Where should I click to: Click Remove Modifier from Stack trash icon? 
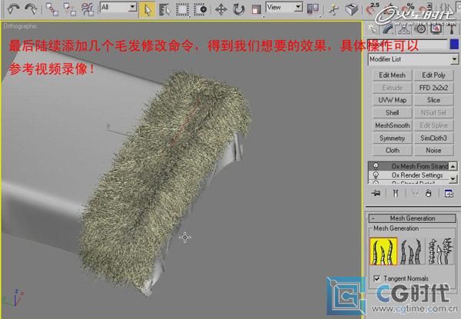429,193
